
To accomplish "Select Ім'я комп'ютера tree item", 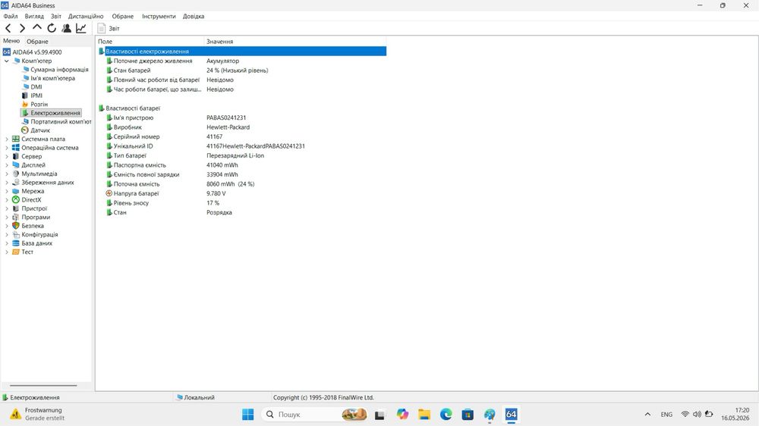I will 52,78.
